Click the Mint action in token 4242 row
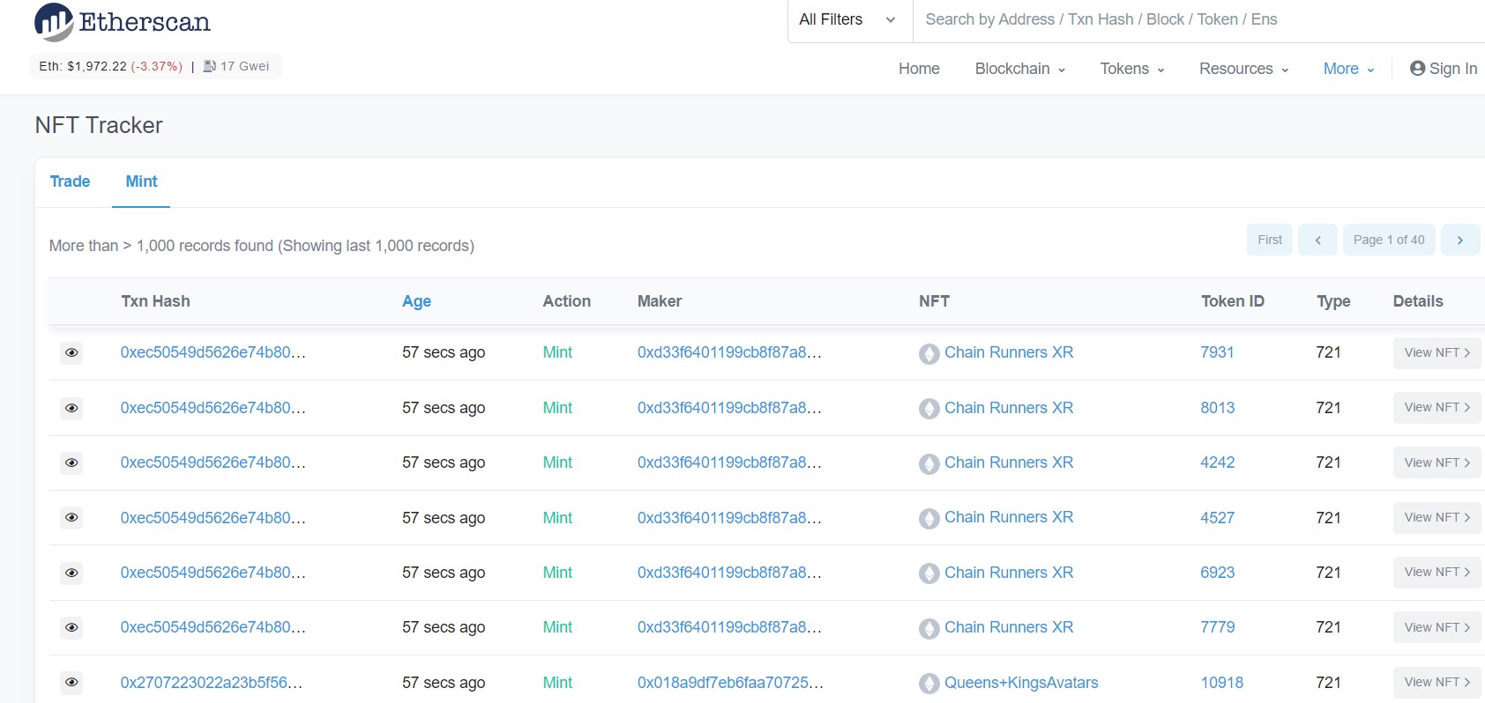 click(557, 462)
